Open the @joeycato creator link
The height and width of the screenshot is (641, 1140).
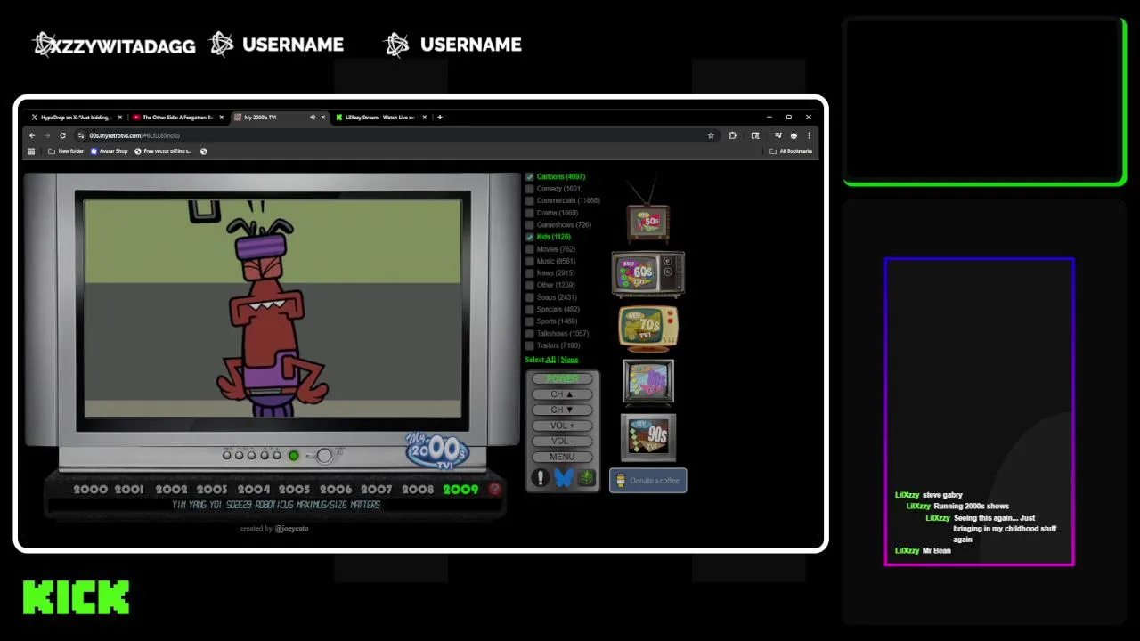[x=291, y=529]
